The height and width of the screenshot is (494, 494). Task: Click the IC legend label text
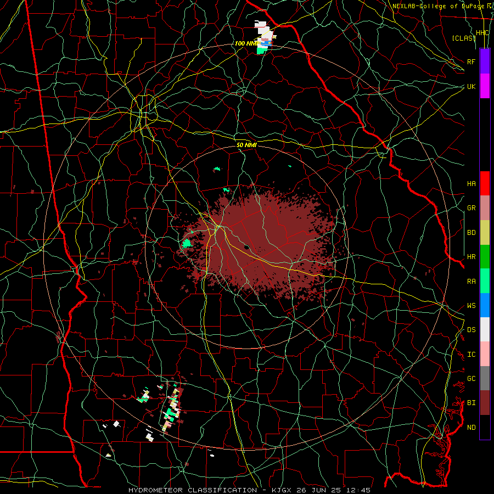coord(471,355)
